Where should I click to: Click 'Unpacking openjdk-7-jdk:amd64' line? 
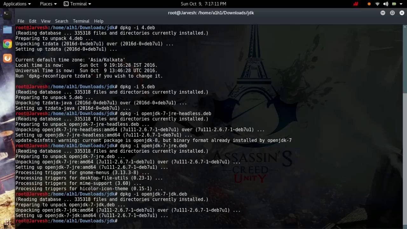128,210
